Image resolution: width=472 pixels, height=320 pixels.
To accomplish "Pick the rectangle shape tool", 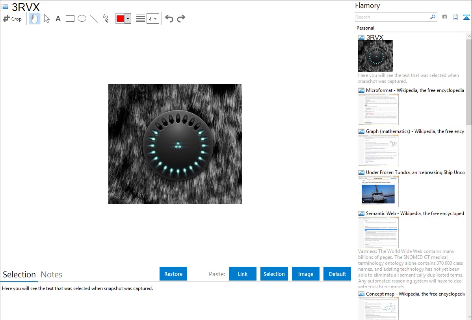I will pos(70,19).
